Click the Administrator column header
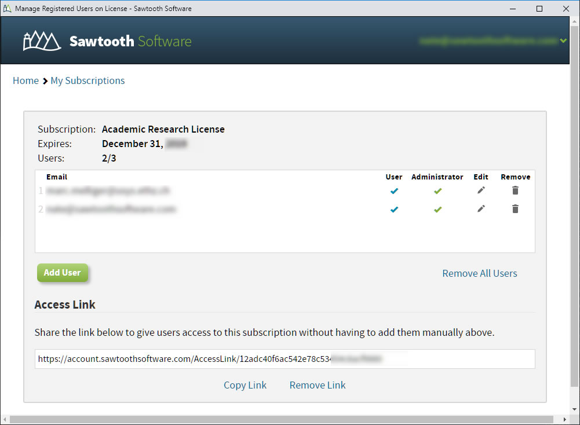The width and height of the screenshot is (580, 425). point(437,177)
